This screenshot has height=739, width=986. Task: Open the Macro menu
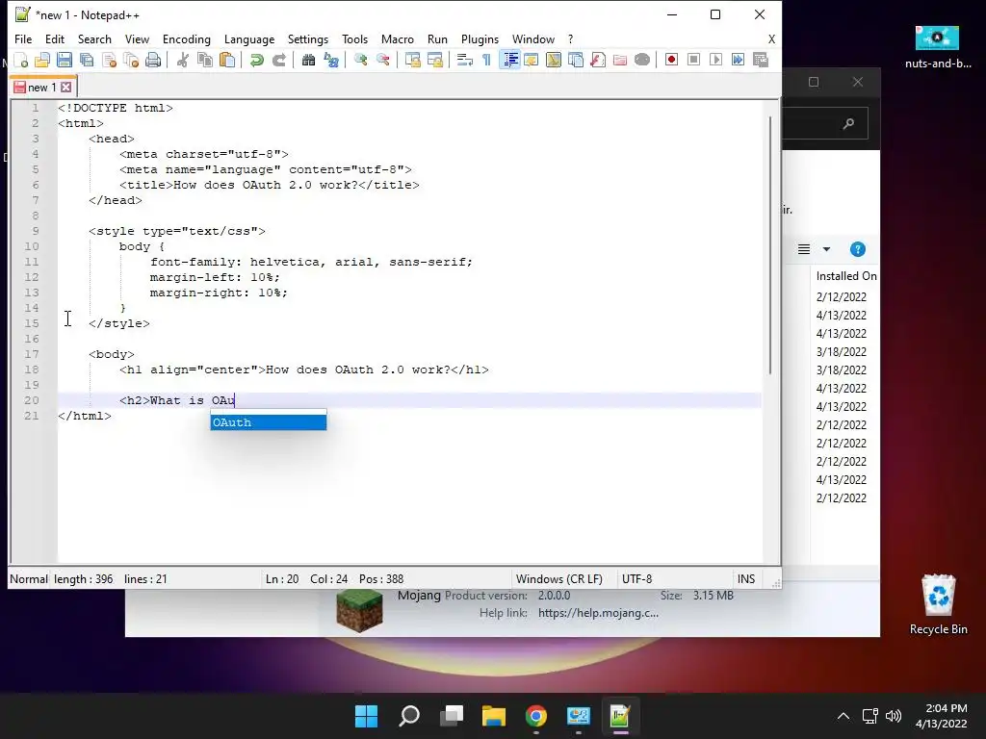pos(398,38)
